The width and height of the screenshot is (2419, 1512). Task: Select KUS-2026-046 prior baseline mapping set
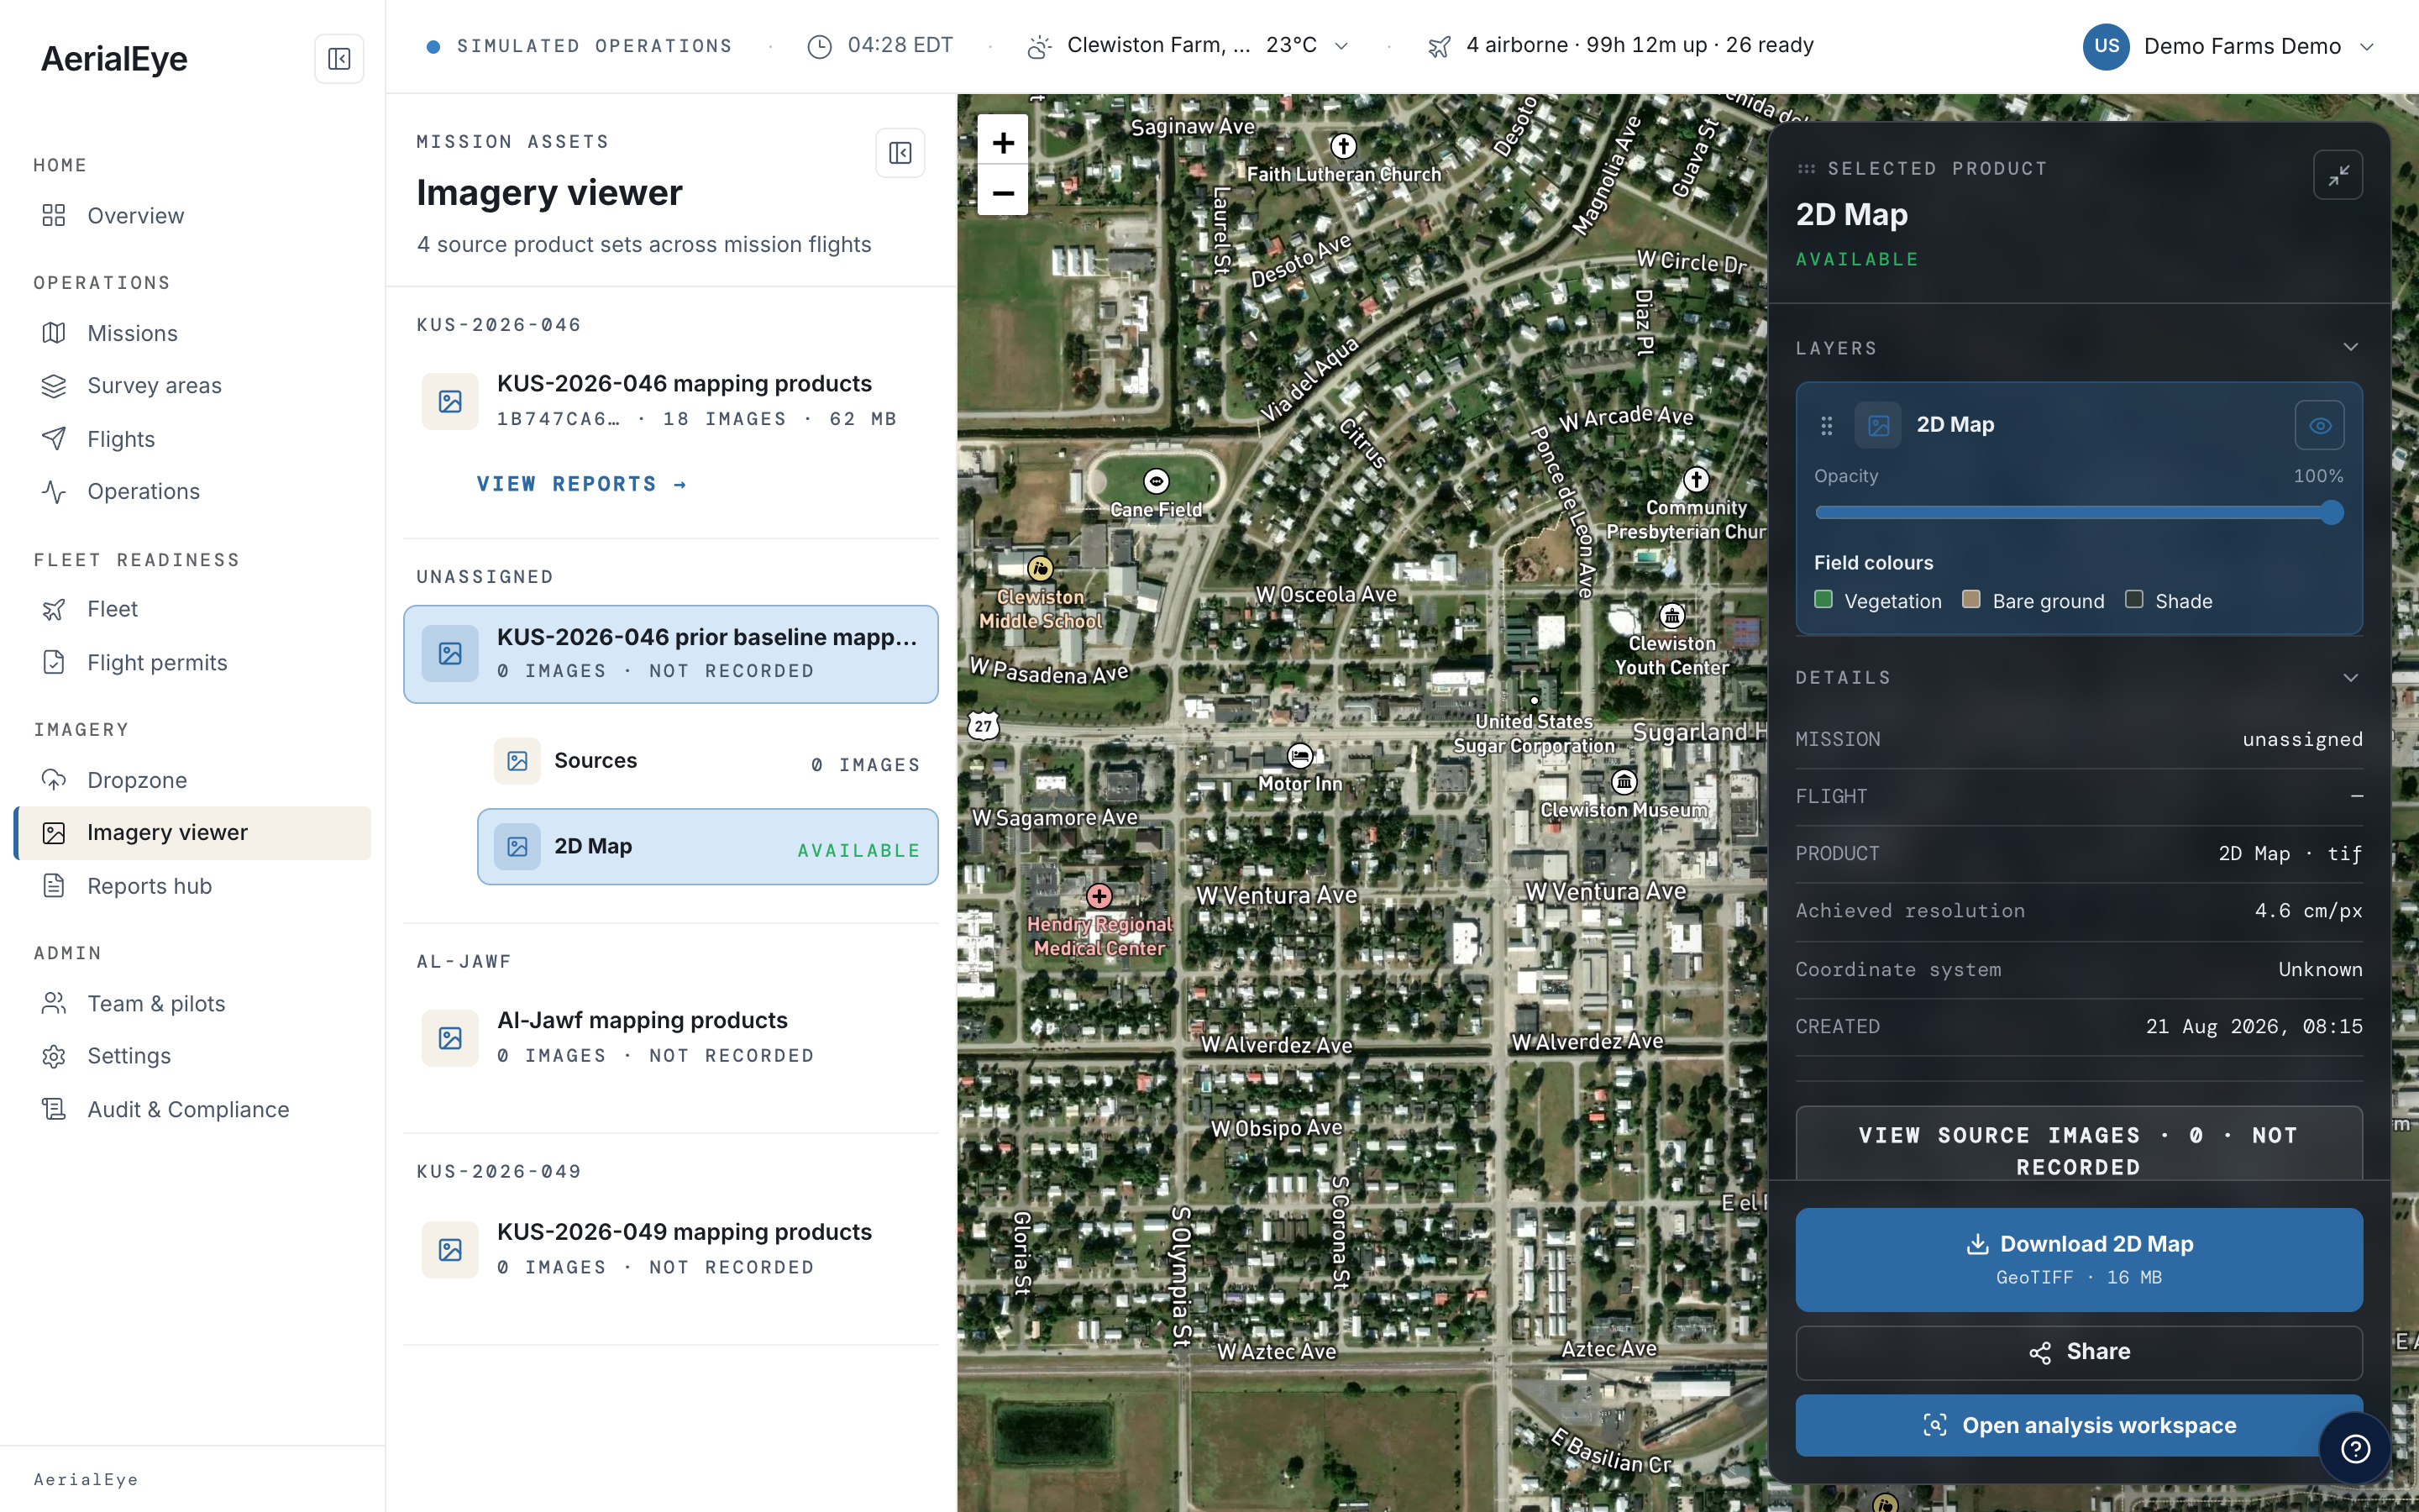671,654
